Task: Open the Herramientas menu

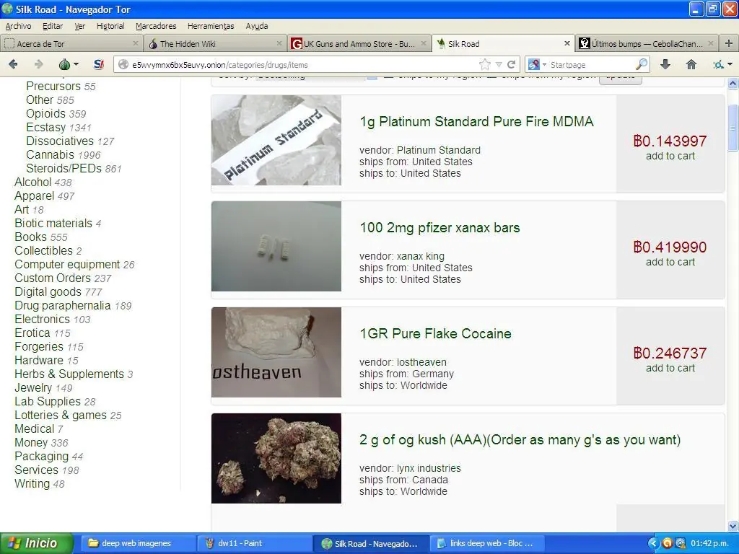Action: [x=211, y=26]
